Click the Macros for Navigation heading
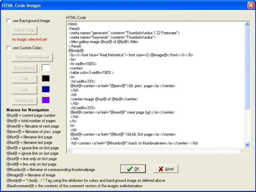Viewport: 256px width, 192px height. (x=28, y=110)
